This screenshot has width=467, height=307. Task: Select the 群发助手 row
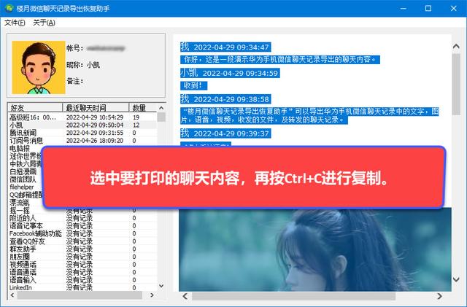tap(82, 249)
